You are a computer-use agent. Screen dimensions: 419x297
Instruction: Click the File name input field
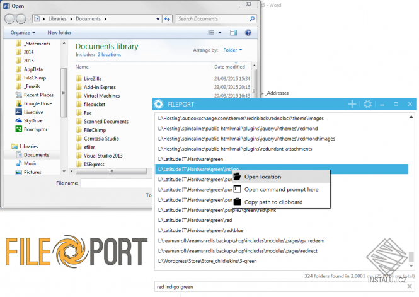tap(116, 183)
